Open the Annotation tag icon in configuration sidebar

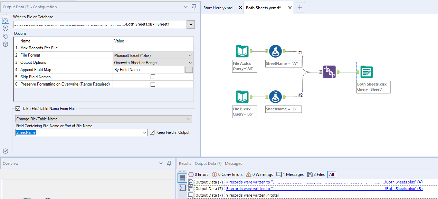click(6, 36)
